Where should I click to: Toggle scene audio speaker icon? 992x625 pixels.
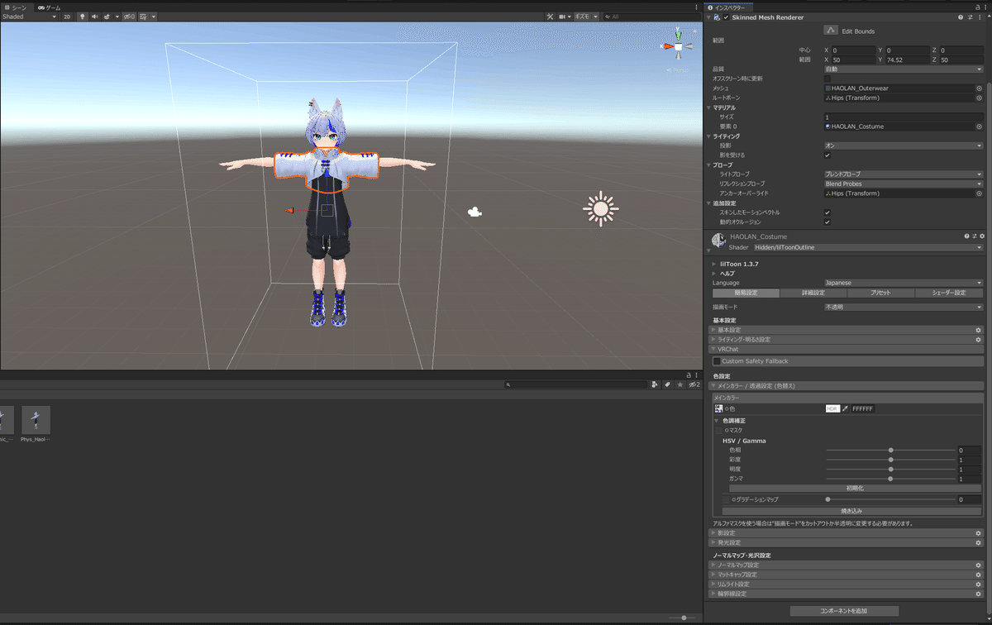click(93, 17)
